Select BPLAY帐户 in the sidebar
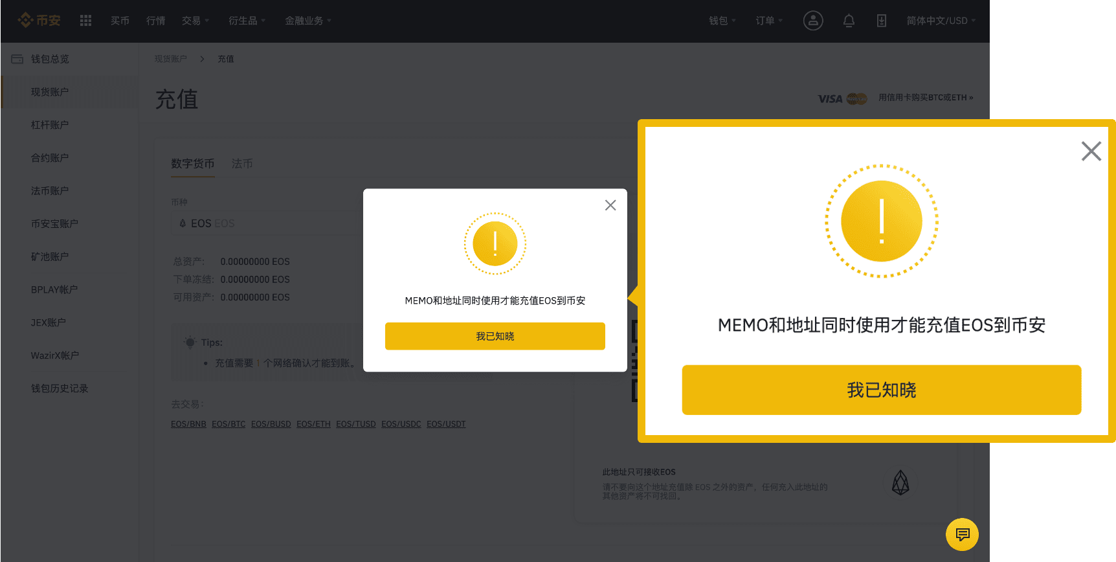The height and width of the screenshot is (562, 1116). 54,290
